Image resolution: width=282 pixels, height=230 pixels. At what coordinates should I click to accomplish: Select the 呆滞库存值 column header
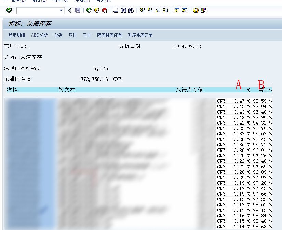coord(189,90)
